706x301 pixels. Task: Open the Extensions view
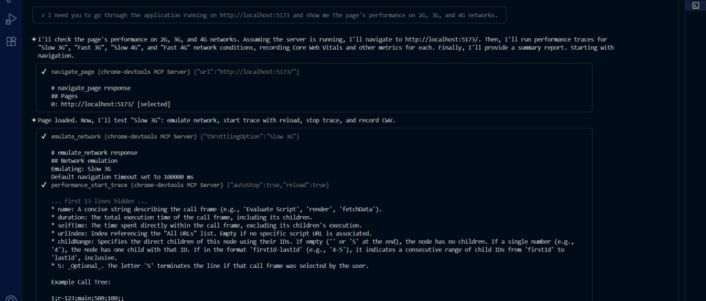[11, 41]
